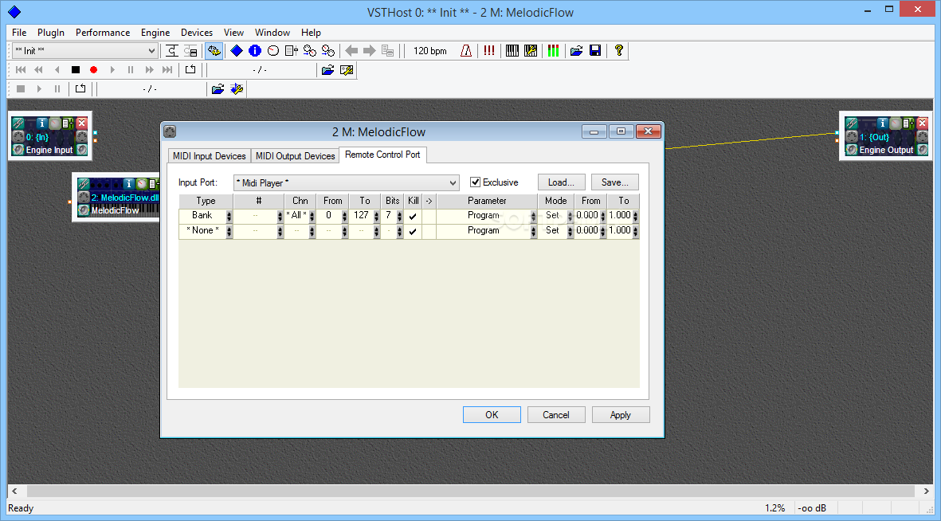The height and width of the screenshot is (521, 941).
Task: Switch to MIDI Input Devices tab
Action: pos(209,155)
